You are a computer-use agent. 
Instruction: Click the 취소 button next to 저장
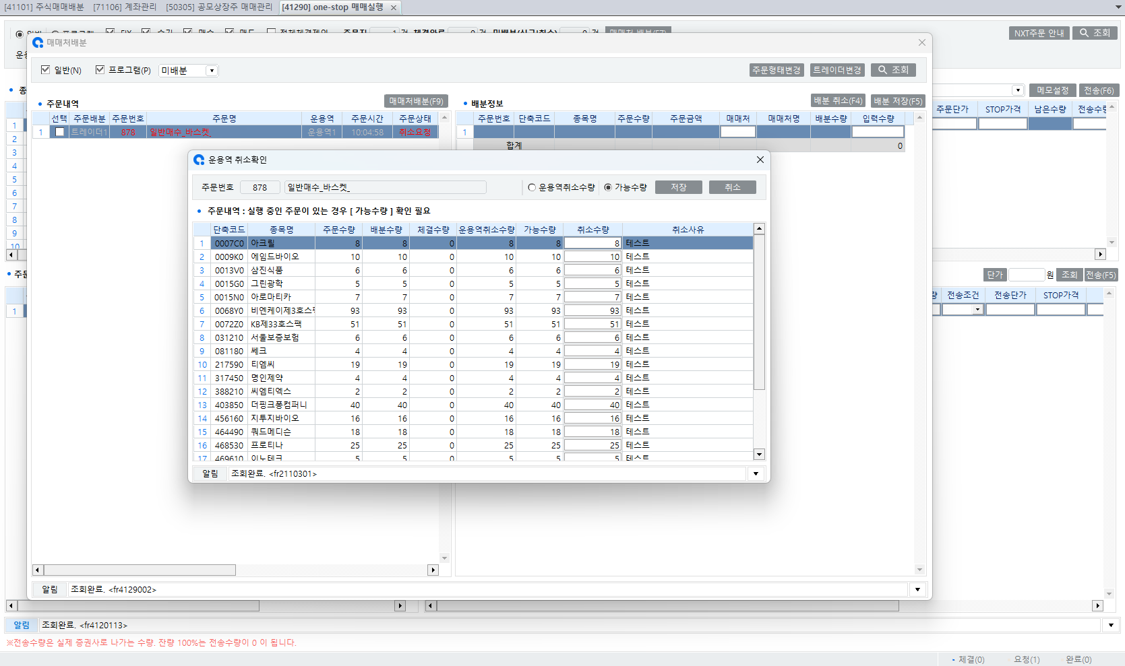point(733,187)
